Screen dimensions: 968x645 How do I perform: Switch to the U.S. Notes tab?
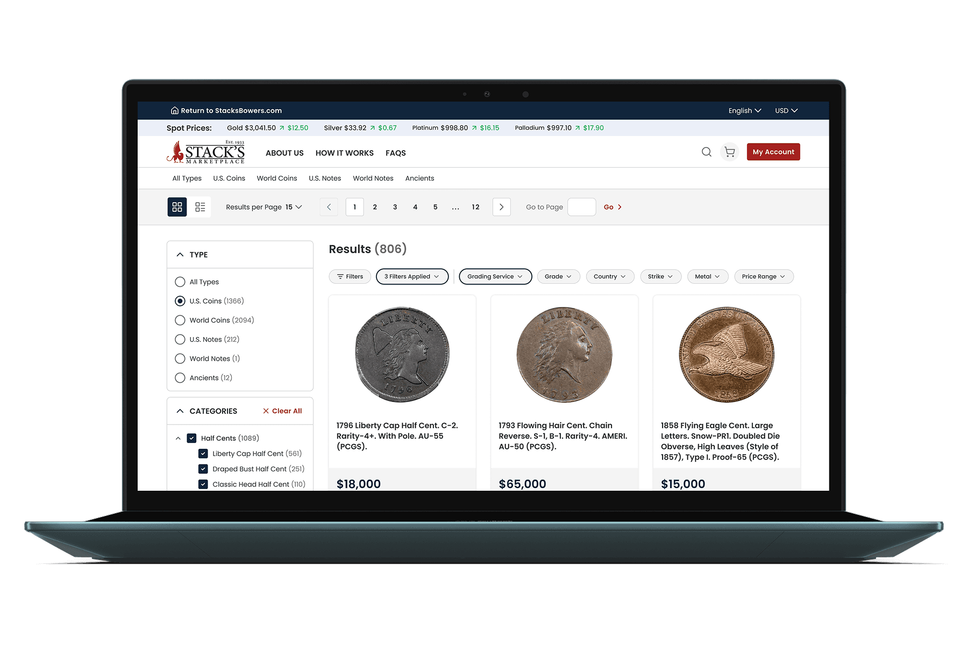(325, 178)
